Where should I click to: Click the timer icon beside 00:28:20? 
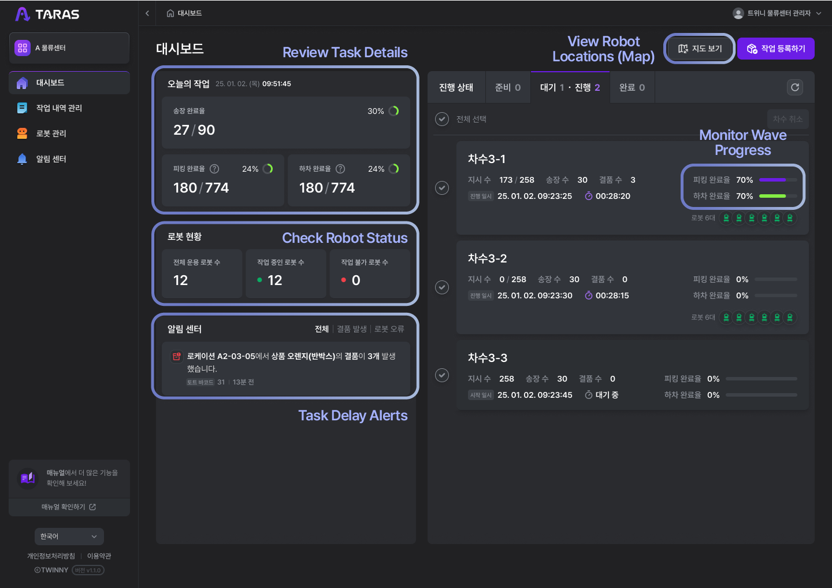pos(589,196)
